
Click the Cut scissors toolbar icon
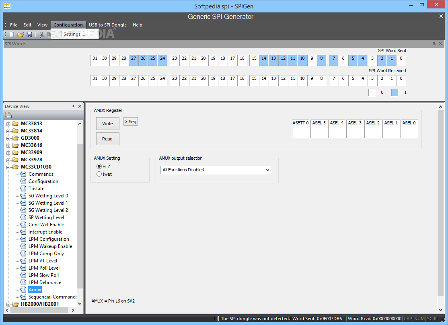click(42, 35)
